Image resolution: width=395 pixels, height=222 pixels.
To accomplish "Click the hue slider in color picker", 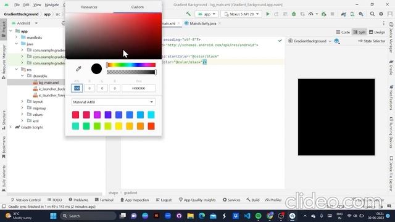I will (131, 65).
